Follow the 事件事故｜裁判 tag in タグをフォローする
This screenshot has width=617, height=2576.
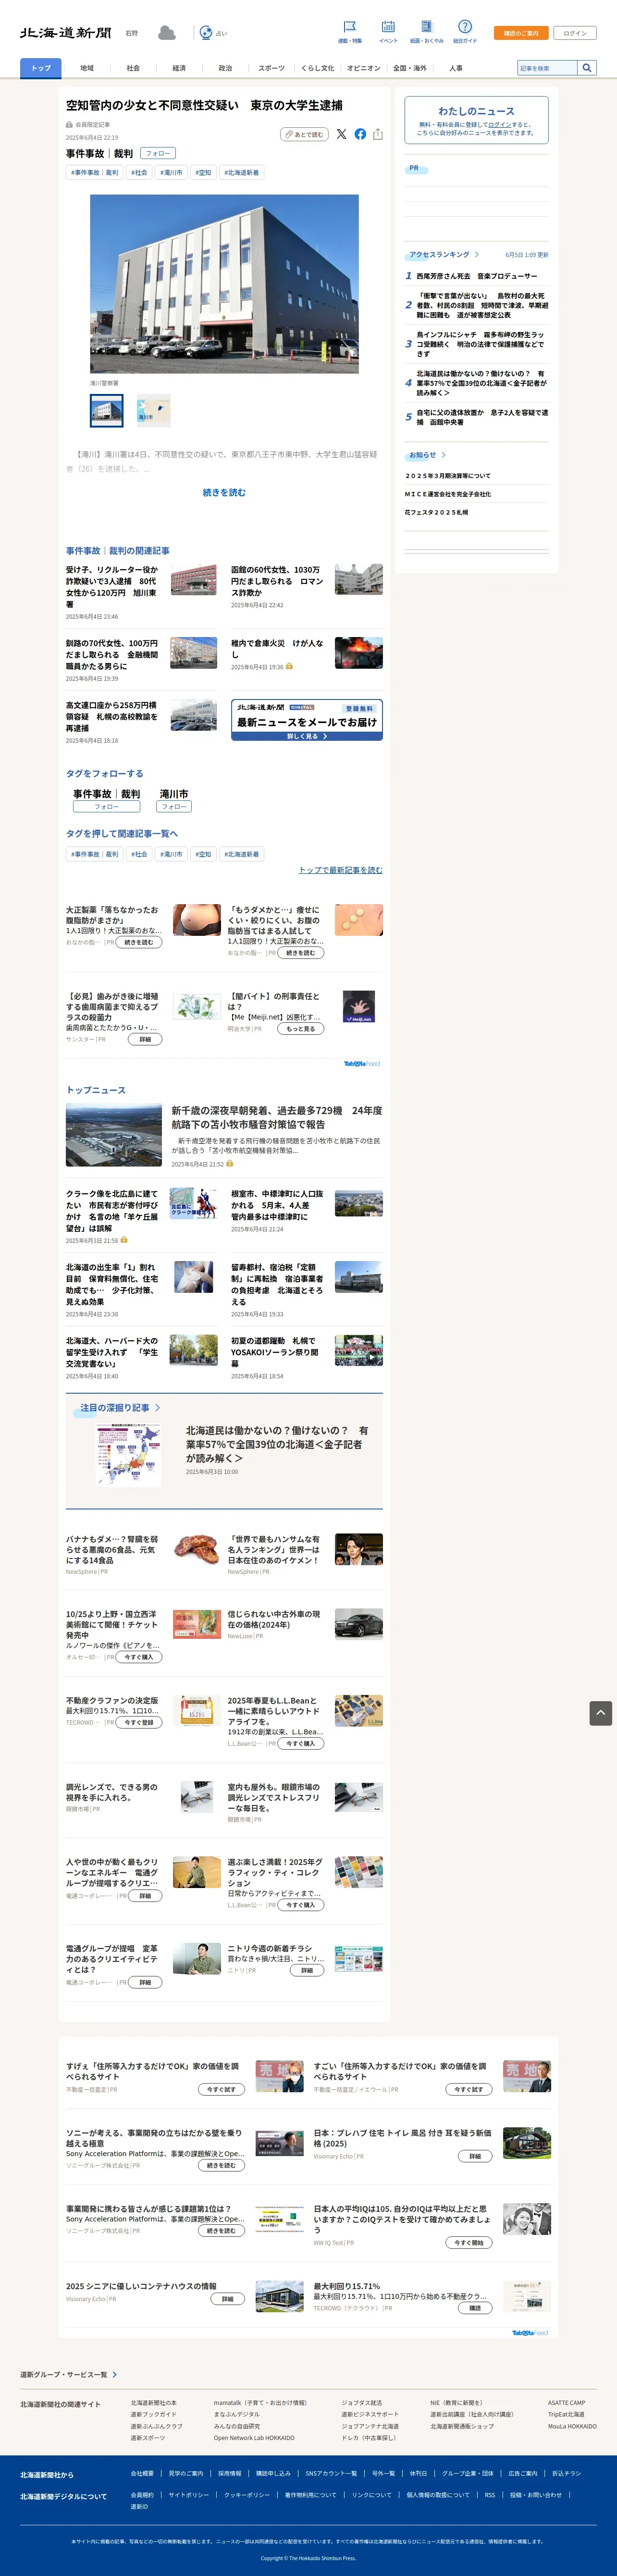pyautogui.click(x=106, y=806)
